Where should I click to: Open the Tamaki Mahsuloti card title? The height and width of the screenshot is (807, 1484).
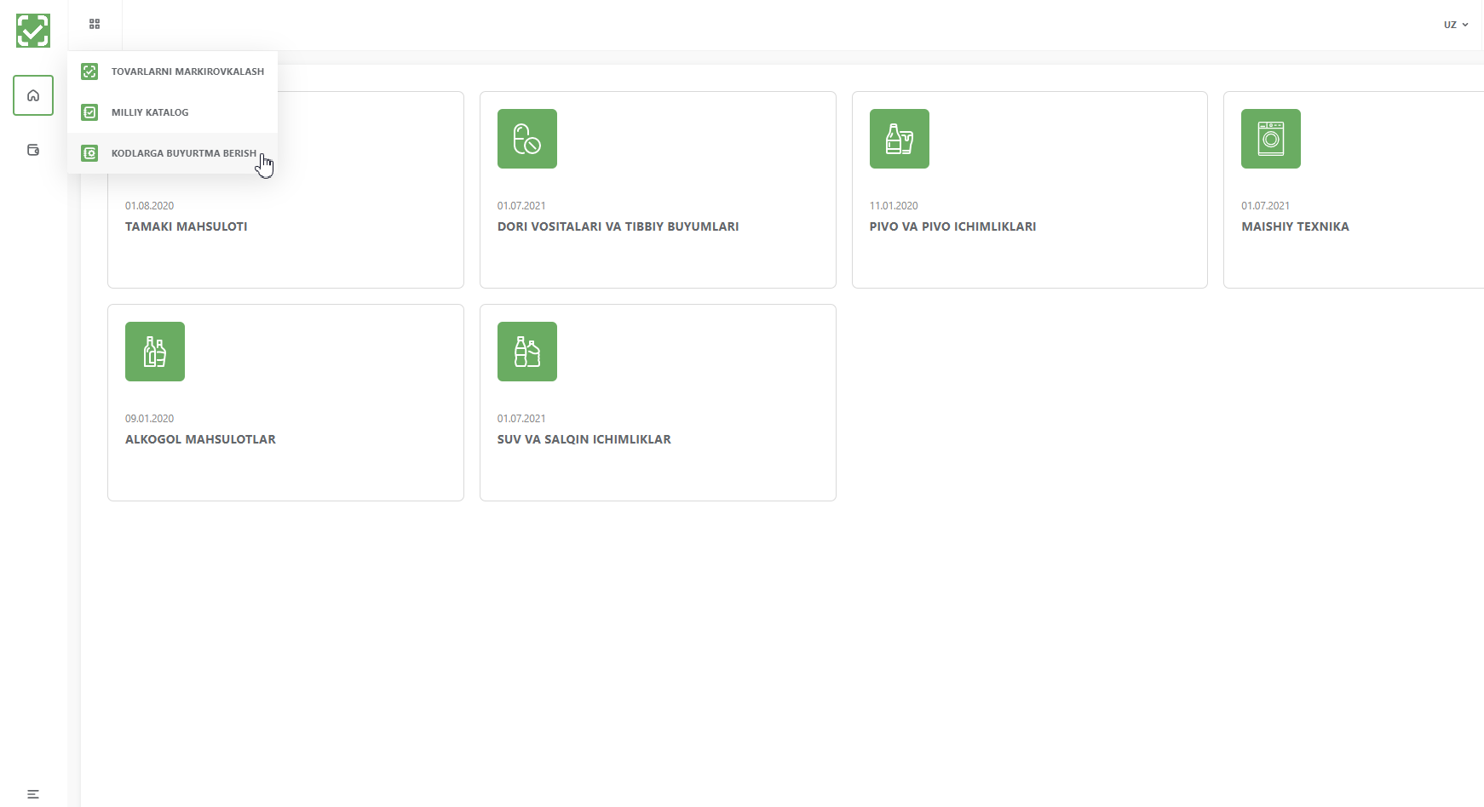pyautogui.click(x=187, y=226)
